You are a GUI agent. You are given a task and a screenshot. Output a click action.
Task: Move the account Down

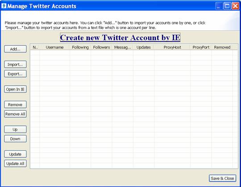click(15, 139)
